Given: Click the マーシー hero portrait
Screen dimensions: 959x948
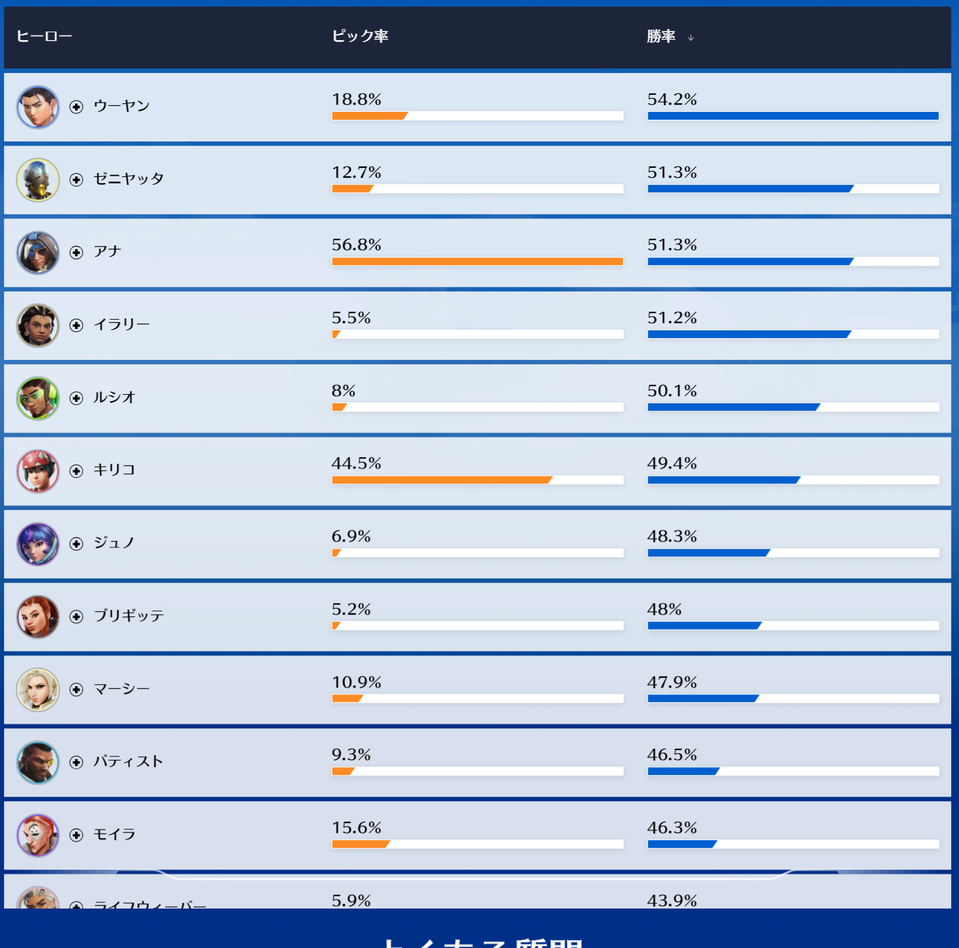Looking at the screenshot, I should [x=37, y=689].
